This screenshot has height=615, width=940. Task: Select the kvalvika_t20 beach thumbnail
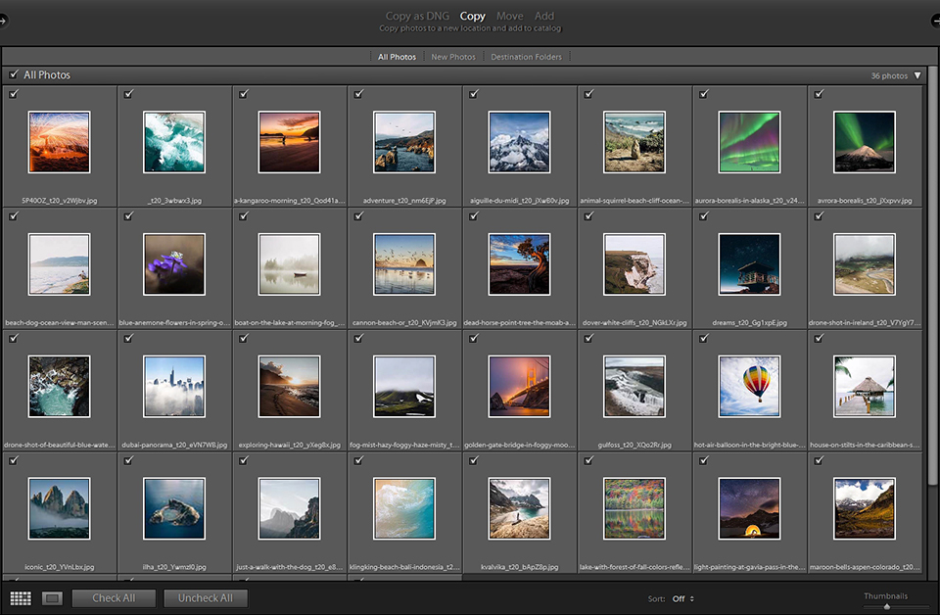click(519, 509)
